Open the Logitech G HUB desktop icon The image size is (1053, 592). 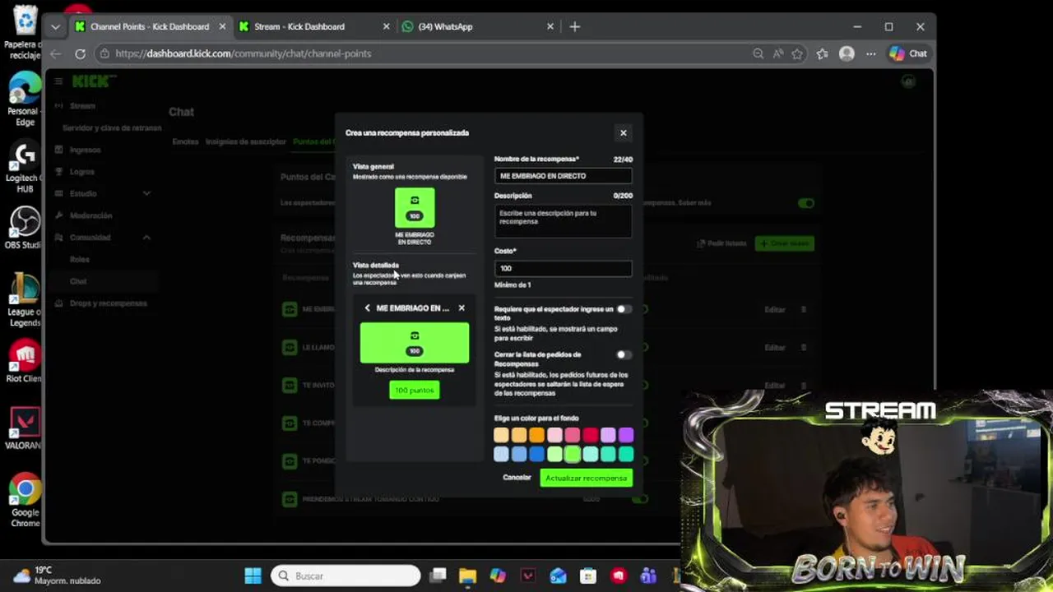[25, 168]
